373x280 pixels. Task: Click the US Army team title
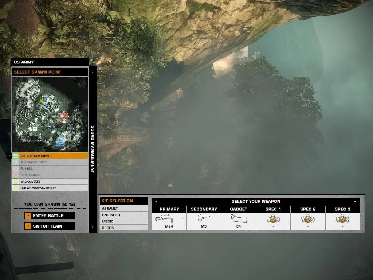pyautogui.click(x=24, y=62)
